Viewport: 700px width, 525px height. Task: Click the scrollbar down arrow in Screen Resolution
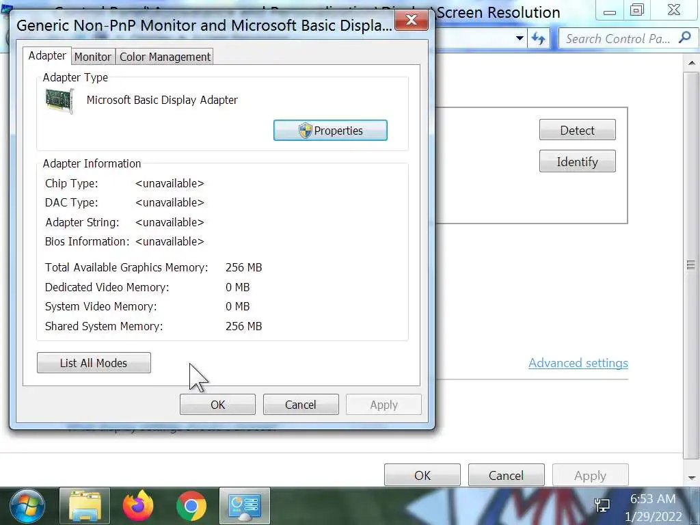[692, 478]
